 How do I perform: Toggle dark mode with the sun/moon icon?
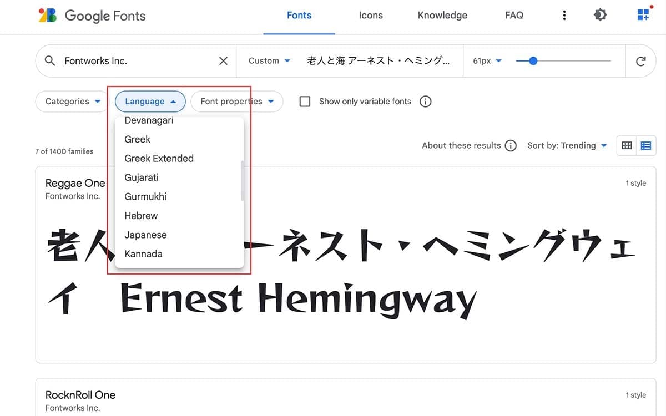point(600,14)
